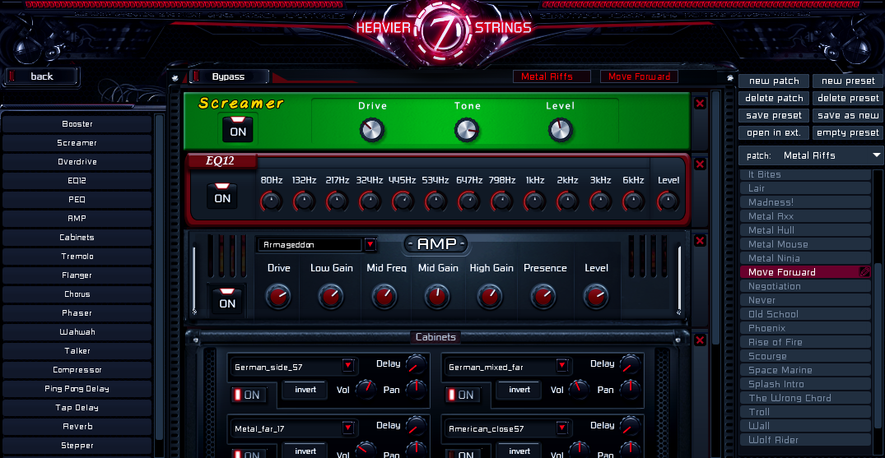The image size is (885, 458).
Task: Add Wahwah from the effects list
Action: (77, 331)
